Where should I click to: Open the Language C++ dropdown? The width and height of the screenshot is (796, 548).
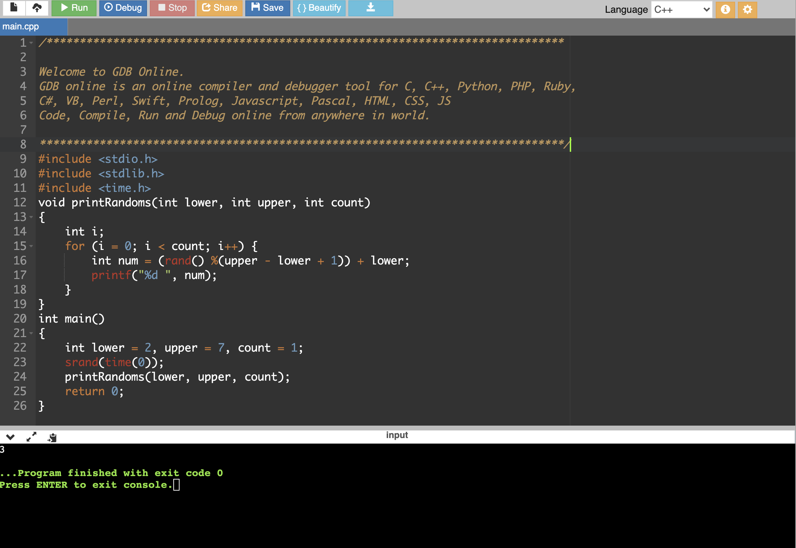tap(681, 9)
